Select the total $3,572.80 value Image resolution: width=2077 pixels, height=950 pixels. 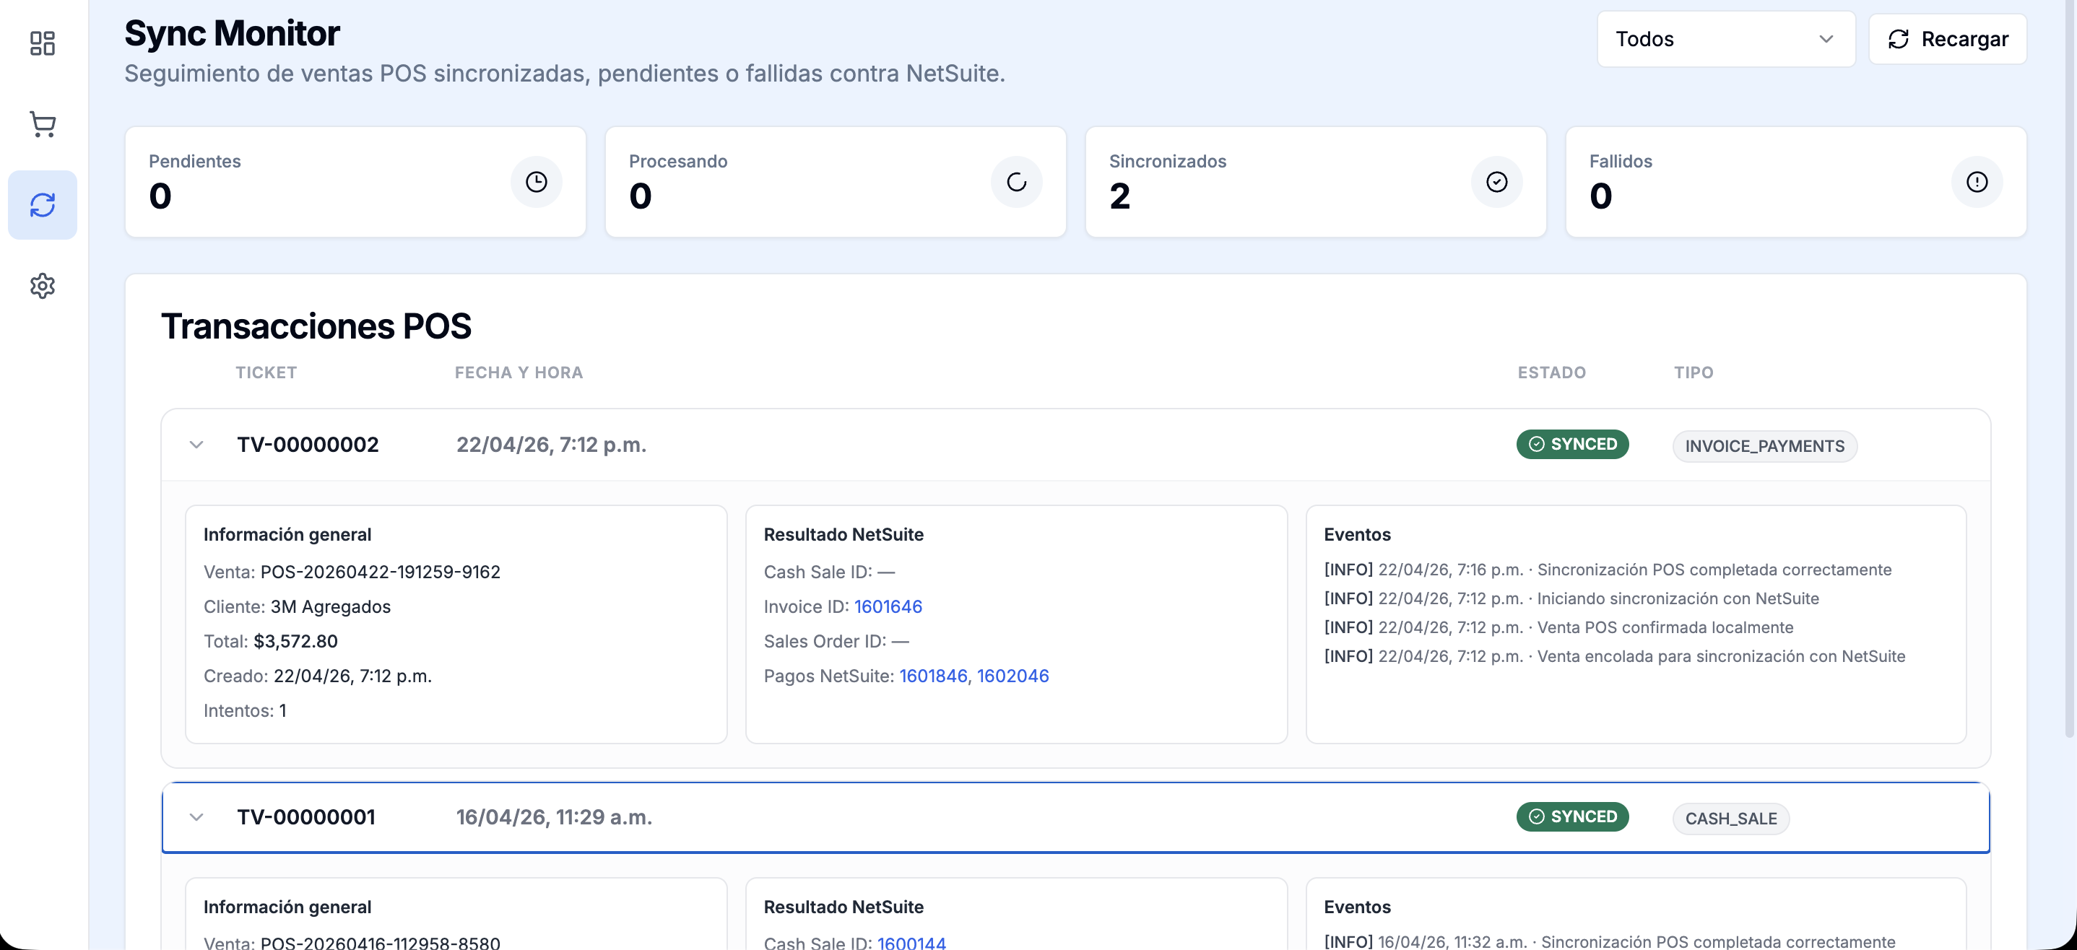[x=295, y=641]
